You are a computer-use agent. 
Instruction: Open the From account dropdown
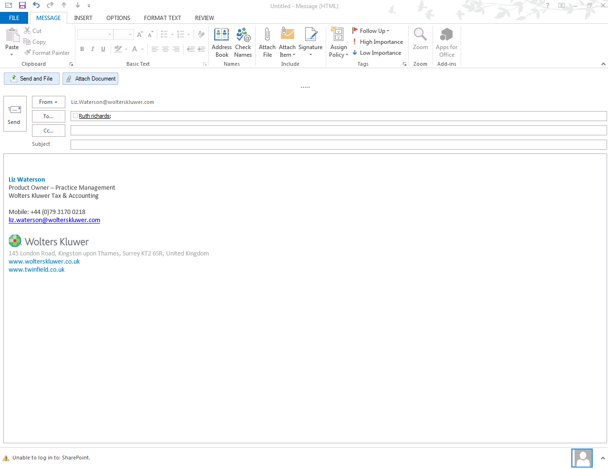tap(48, 102)
